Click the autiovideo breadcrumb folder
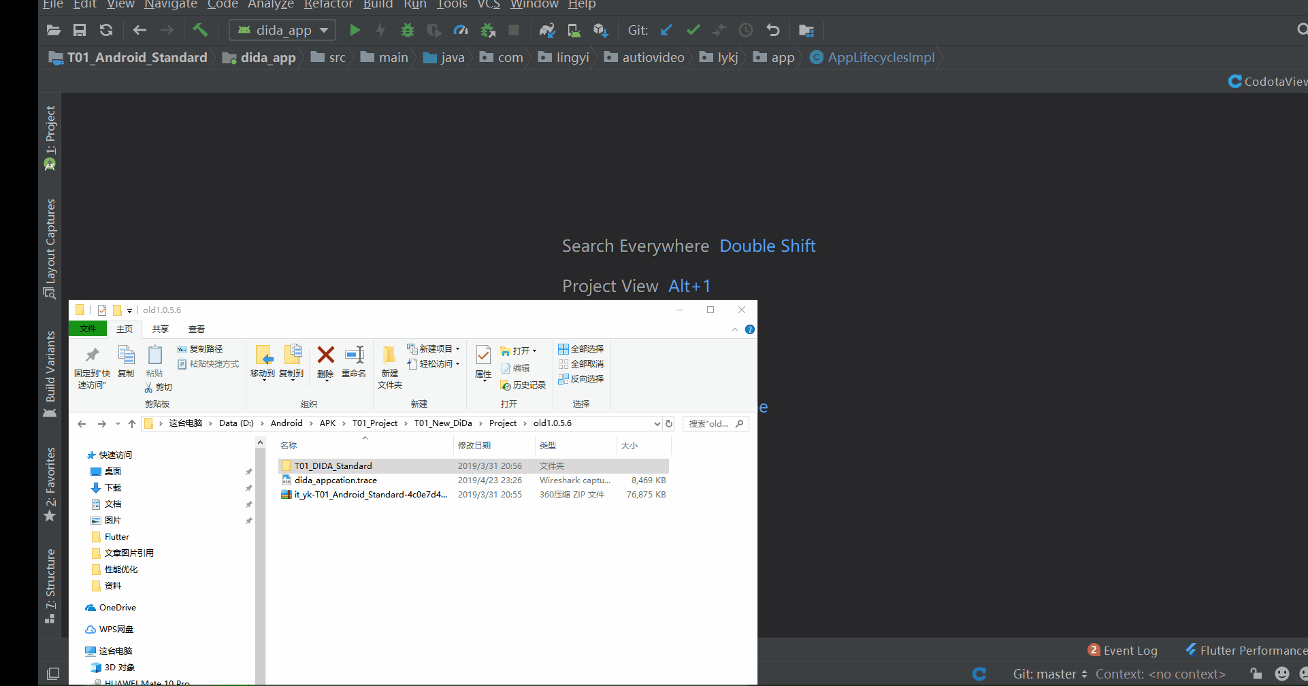Screen dimensions: 1308x686 [644, 57]
